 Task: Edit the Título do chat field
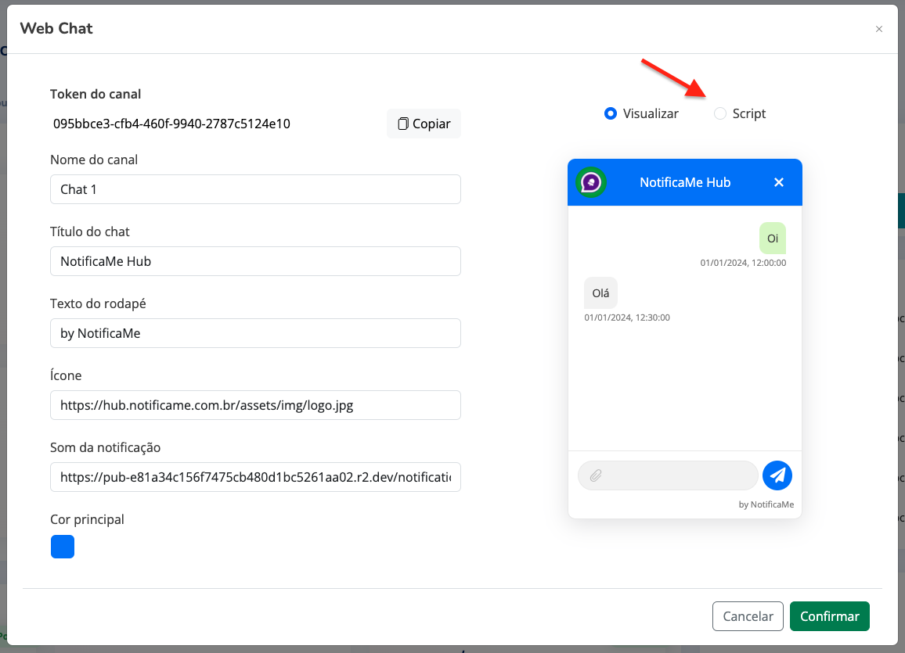(x=255, y=261)
